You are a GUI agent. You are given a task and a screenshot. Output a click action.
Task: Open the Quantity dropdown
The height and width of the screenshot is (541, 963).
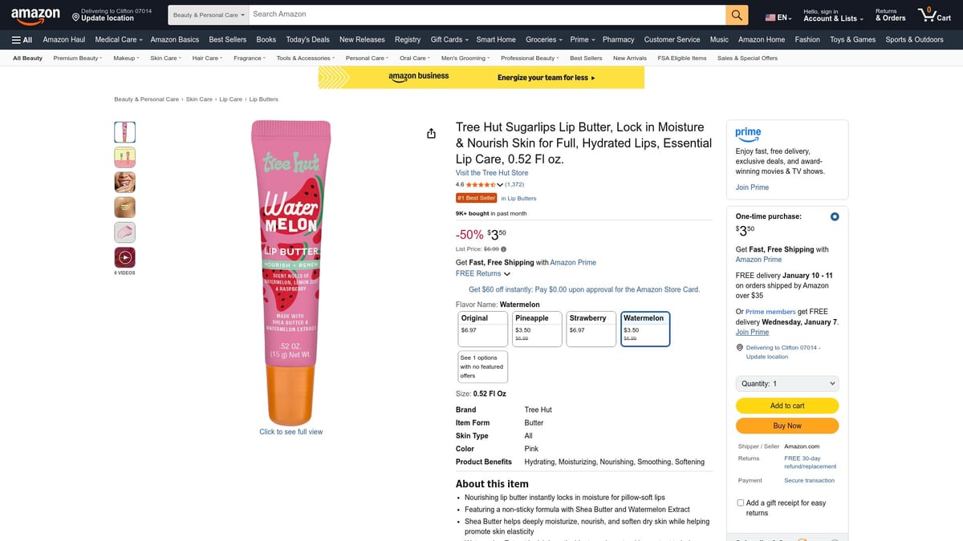786,383
